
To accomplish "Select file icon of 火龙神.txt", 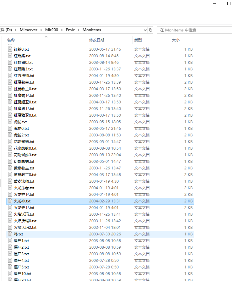I will pos(10,201).
